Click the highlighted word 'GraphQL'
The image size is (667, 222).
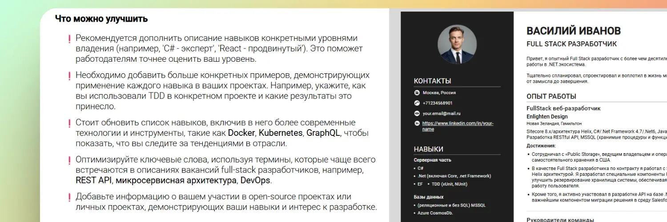point(323,133)
